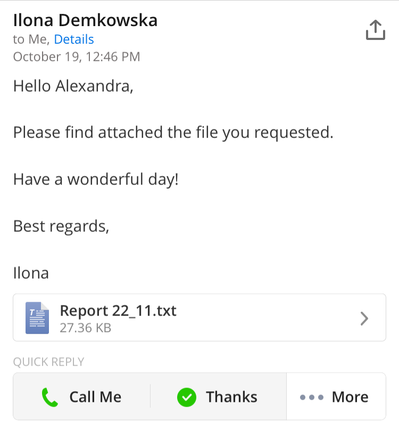The image size is (399, 430).
Task: Open the Report 22_11.txt attachment
Action: [118, 311]
